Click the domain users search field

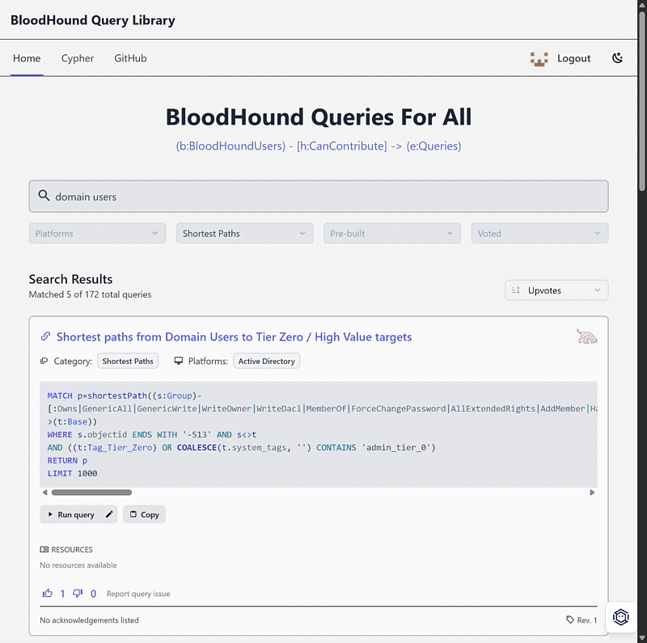319,196
